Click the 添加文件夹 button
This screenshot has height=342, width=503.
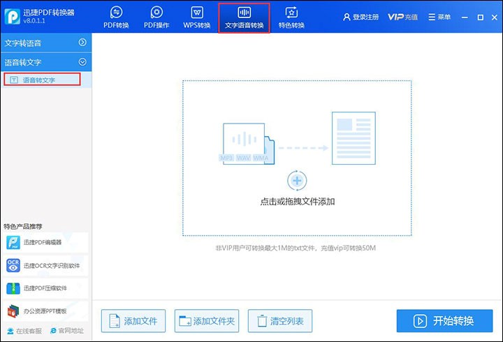(x=207, y=321)
